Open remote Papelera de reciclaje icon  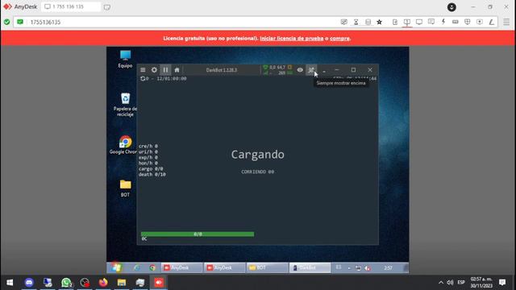[125, 105]
